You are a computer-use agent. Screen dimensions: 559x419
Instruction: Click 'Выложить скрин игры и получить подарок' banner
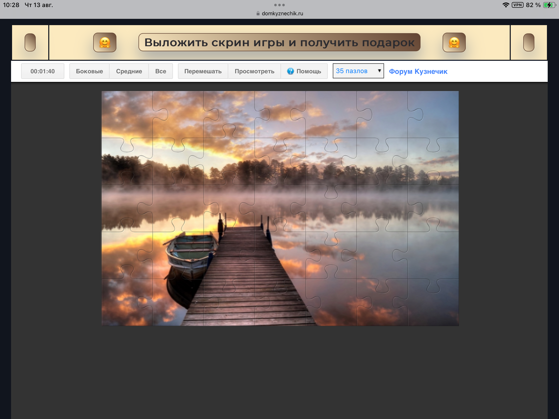tap(279, 42)
